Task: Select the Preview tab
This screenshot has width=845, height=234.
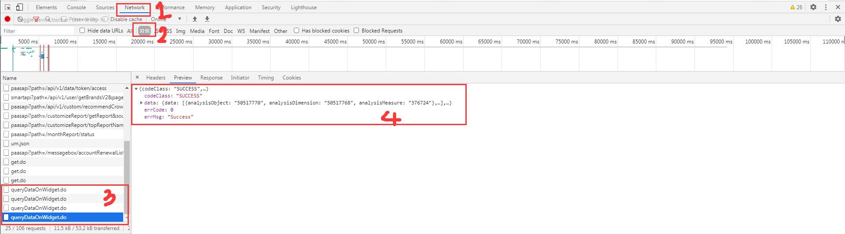Action: (183, 78)
